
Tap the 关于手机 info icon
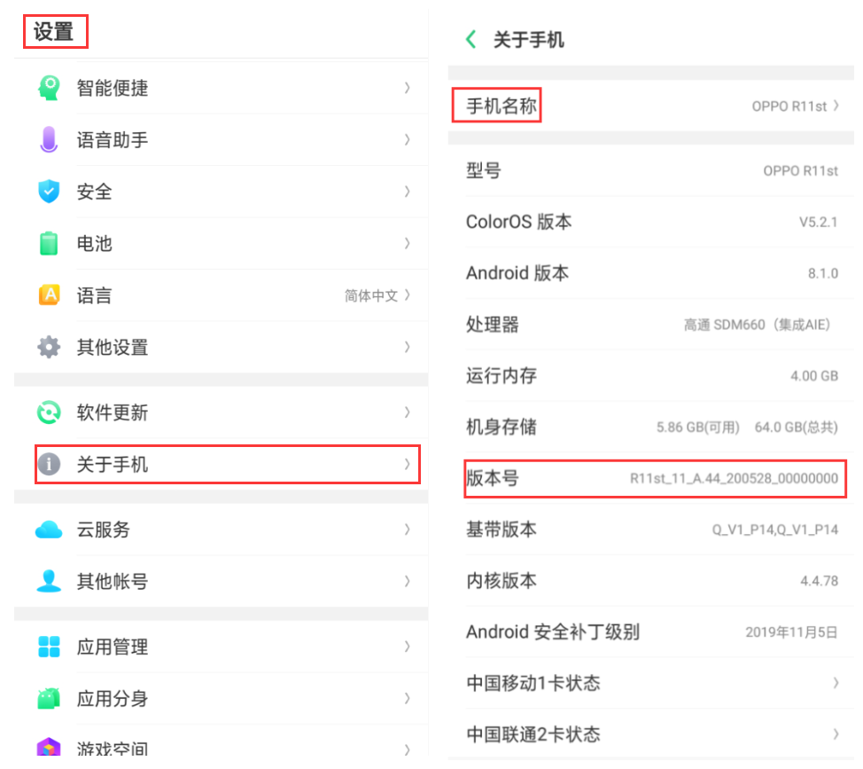pyautogui.click(x=49, y=464)
